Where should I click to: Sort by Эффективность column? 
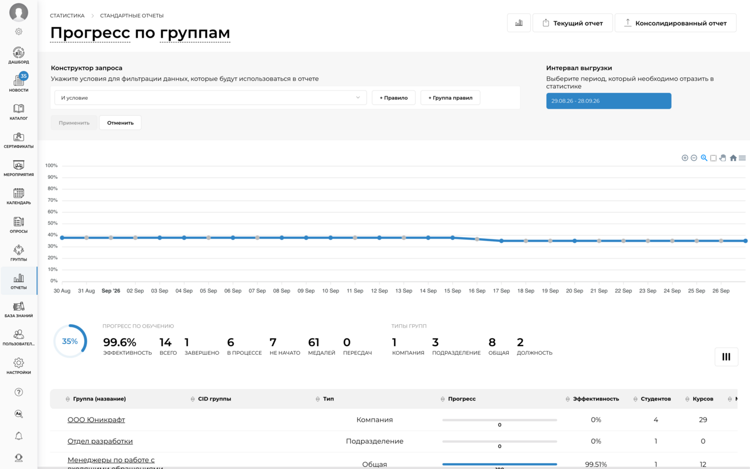[x=595, y=399]
